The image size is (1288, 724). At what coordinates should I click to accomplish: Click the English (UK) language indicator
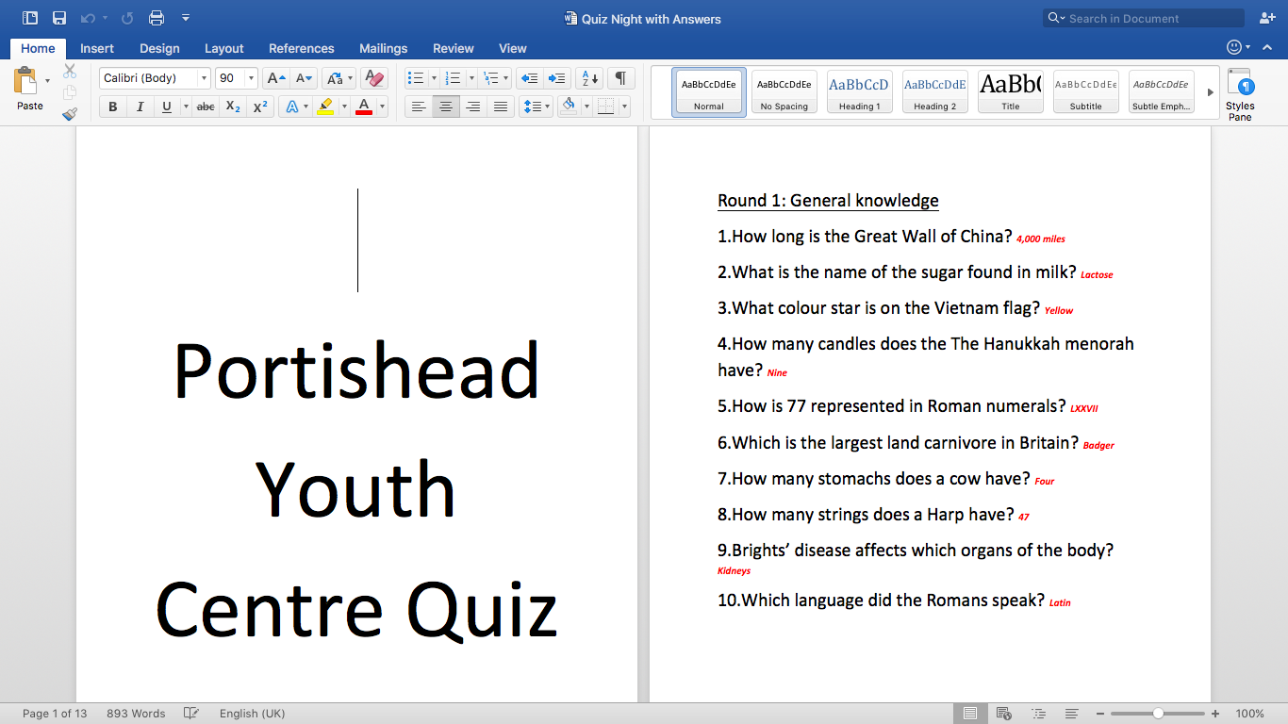(x=252, y=714)
